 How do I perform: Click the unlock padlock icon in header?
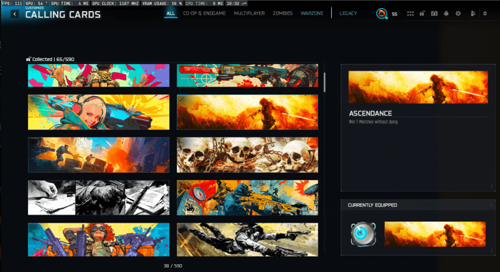pyautogui.click(x=422, y=13)
